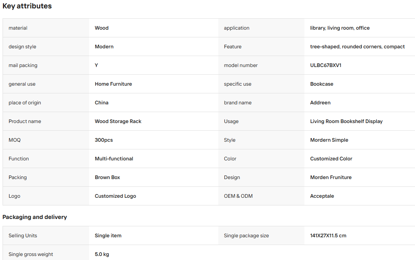The image size is (415, 260).
Task: Click the Packaging and delivery heading
Action: 35,217
